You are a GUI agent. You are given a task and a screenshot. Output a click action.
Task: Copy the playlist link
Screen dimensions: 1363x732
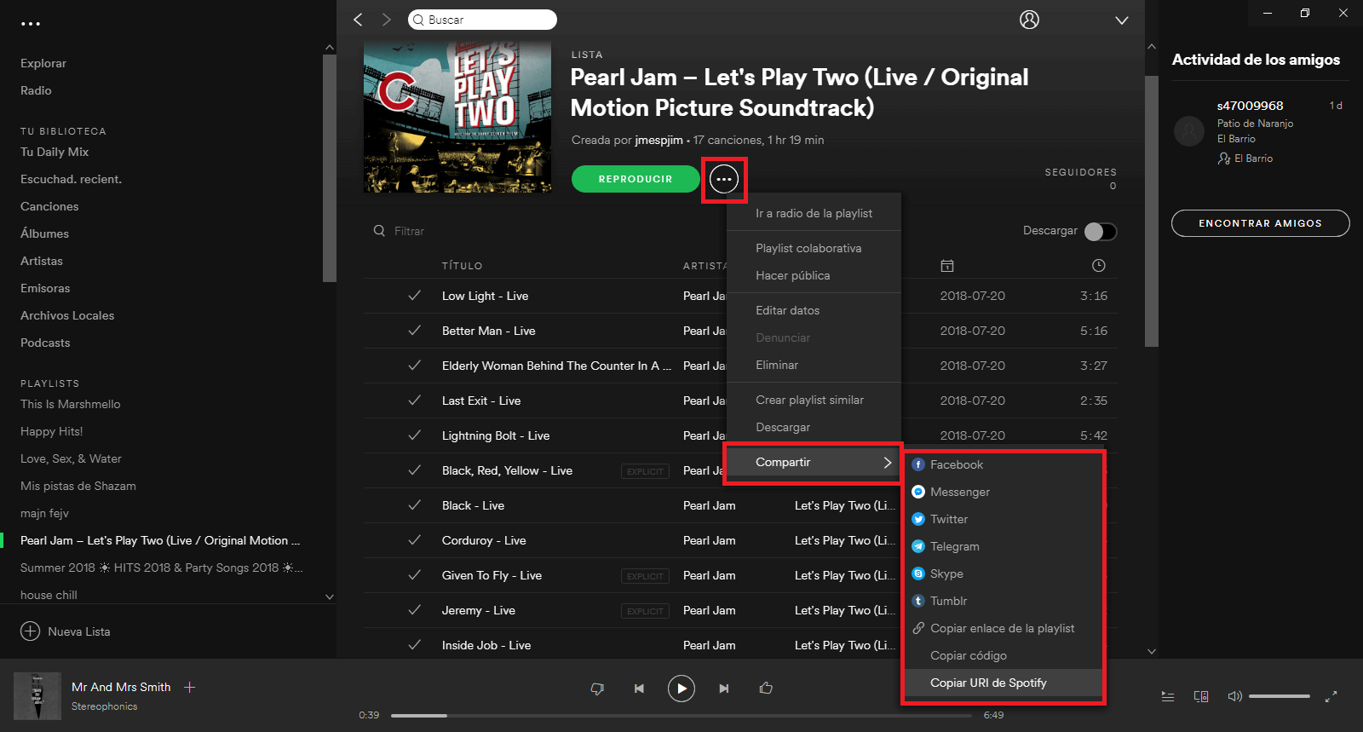pyautogui.click(x=1003, y=628)
